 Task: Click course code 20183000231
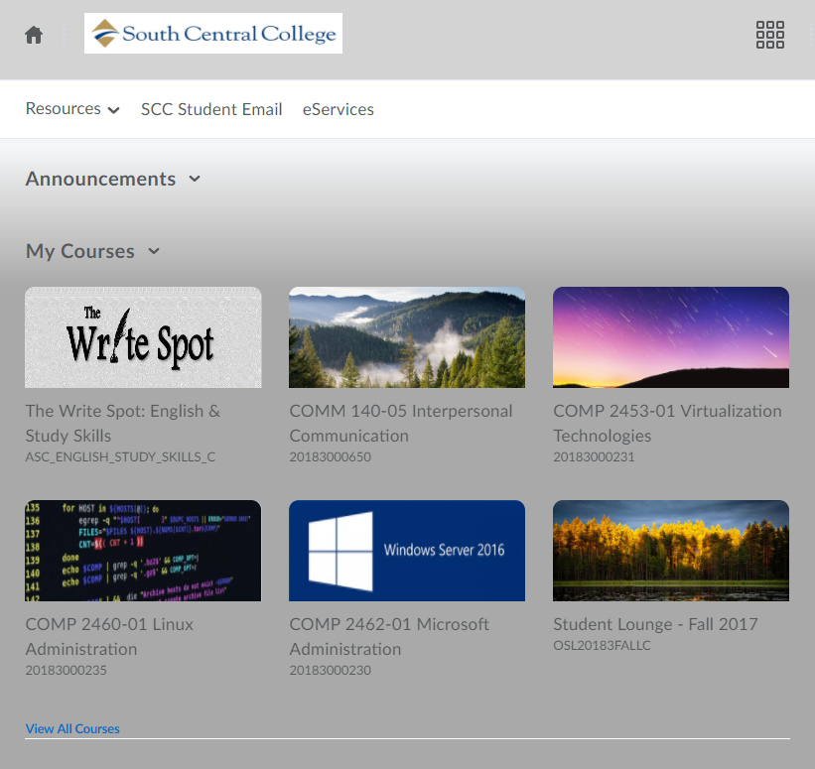(x=594, y=456)
